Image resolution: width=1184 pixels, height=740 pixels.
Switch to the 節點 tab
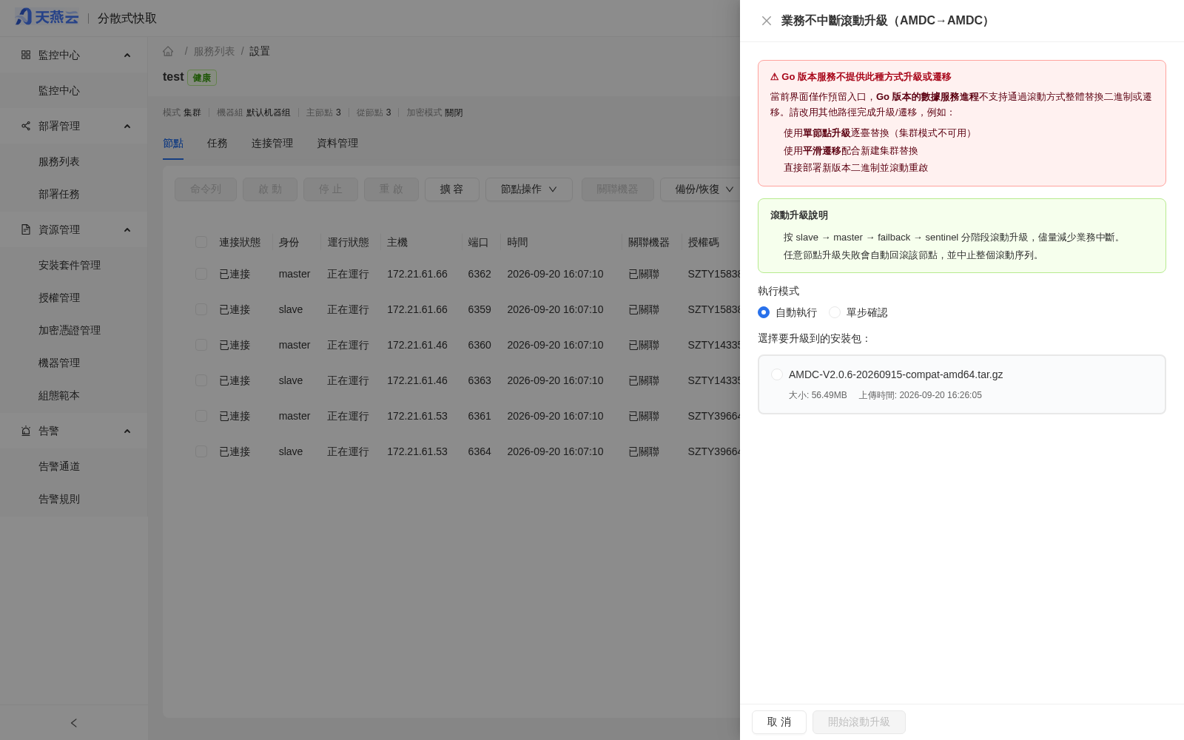[x=173, y=143]
